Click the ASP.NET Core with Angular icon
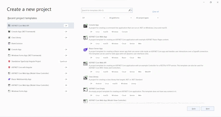221x117 pixels. (x=9, y=67)
